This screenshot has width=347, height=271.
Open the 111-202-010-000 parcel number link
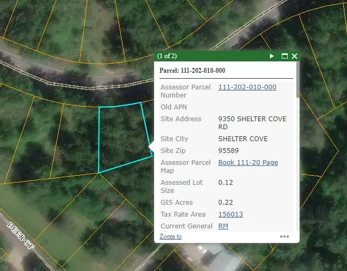(x=247, y=87)
